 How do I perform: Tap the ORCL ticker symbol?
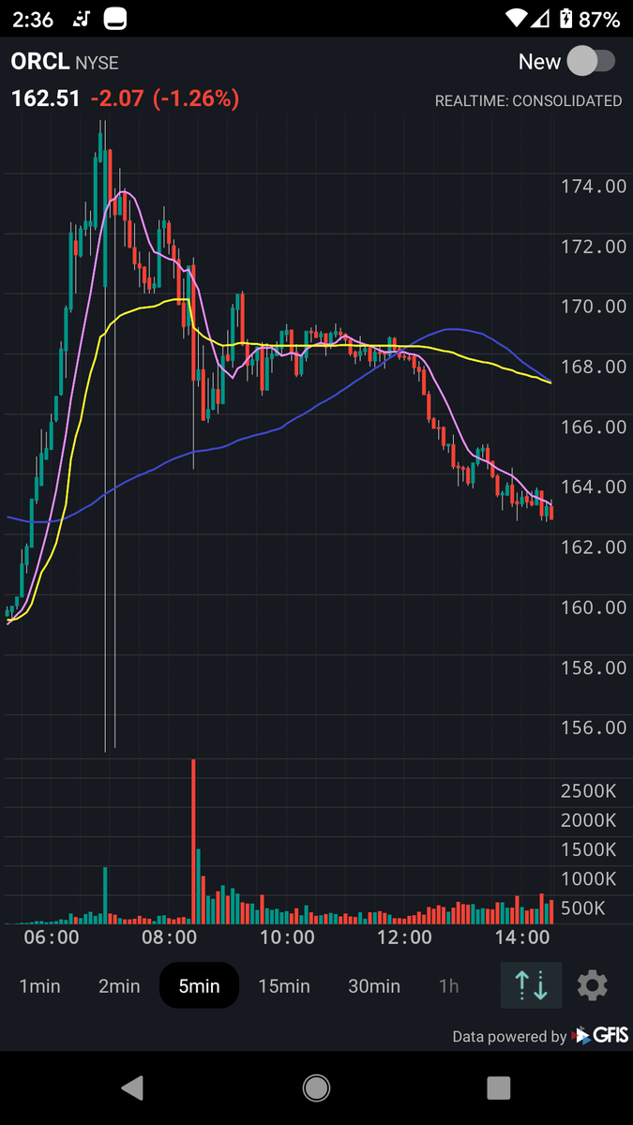pos(40,62)
